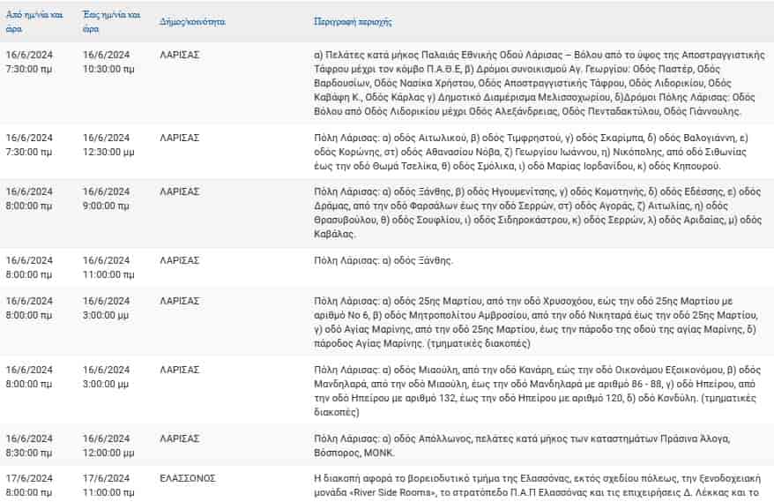Select the description mentioning River Side Rooms

pos(536,485)
